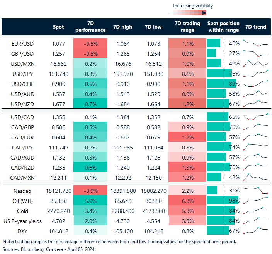Click the red Nasdaq -0.9% performance cell
Screen dimensions: 272x254
90,191
